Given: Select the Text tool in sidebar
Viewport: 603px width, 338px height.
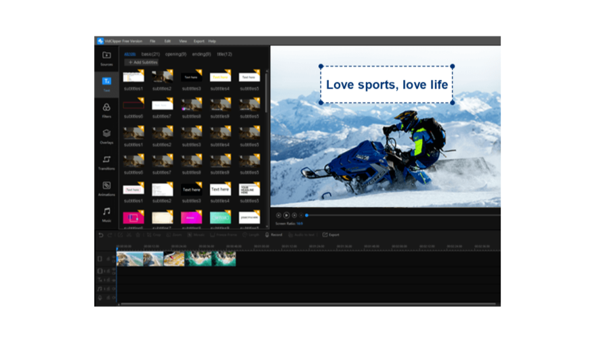Looking at the screenshot, I should (106, 84).
